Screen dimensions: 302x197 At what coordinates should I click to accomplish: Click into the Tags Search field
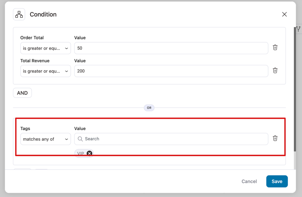pos(174,139)
